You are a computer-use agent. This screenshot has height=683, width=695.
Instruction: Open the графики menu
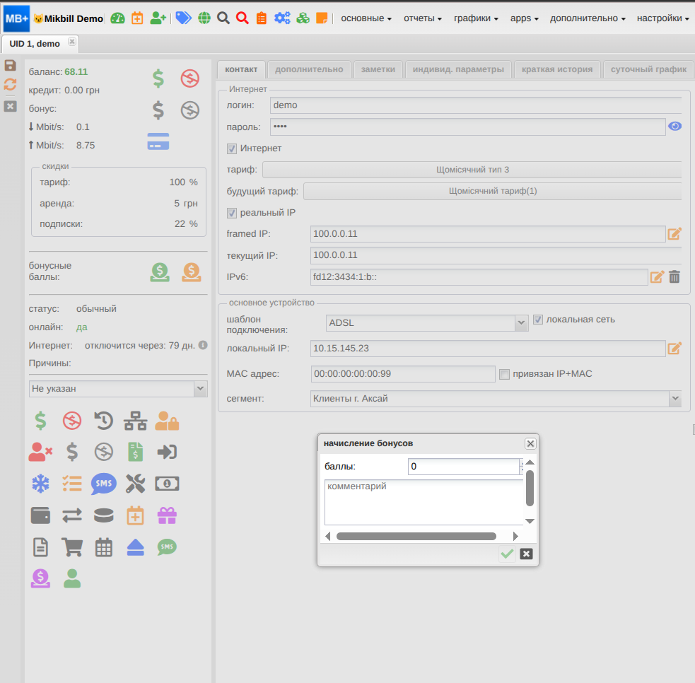coord(476,18)
